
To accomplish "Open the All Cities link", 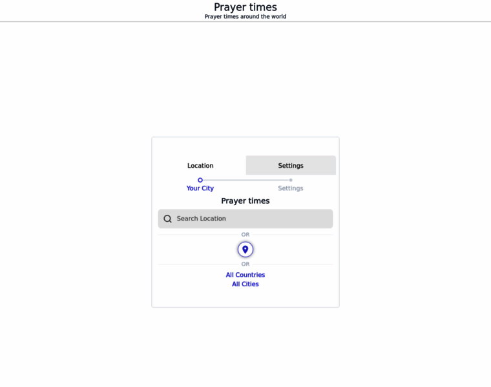I will [245, 284].
